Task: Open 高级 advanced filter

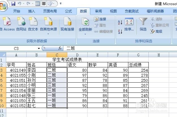Action: [156, 31]
